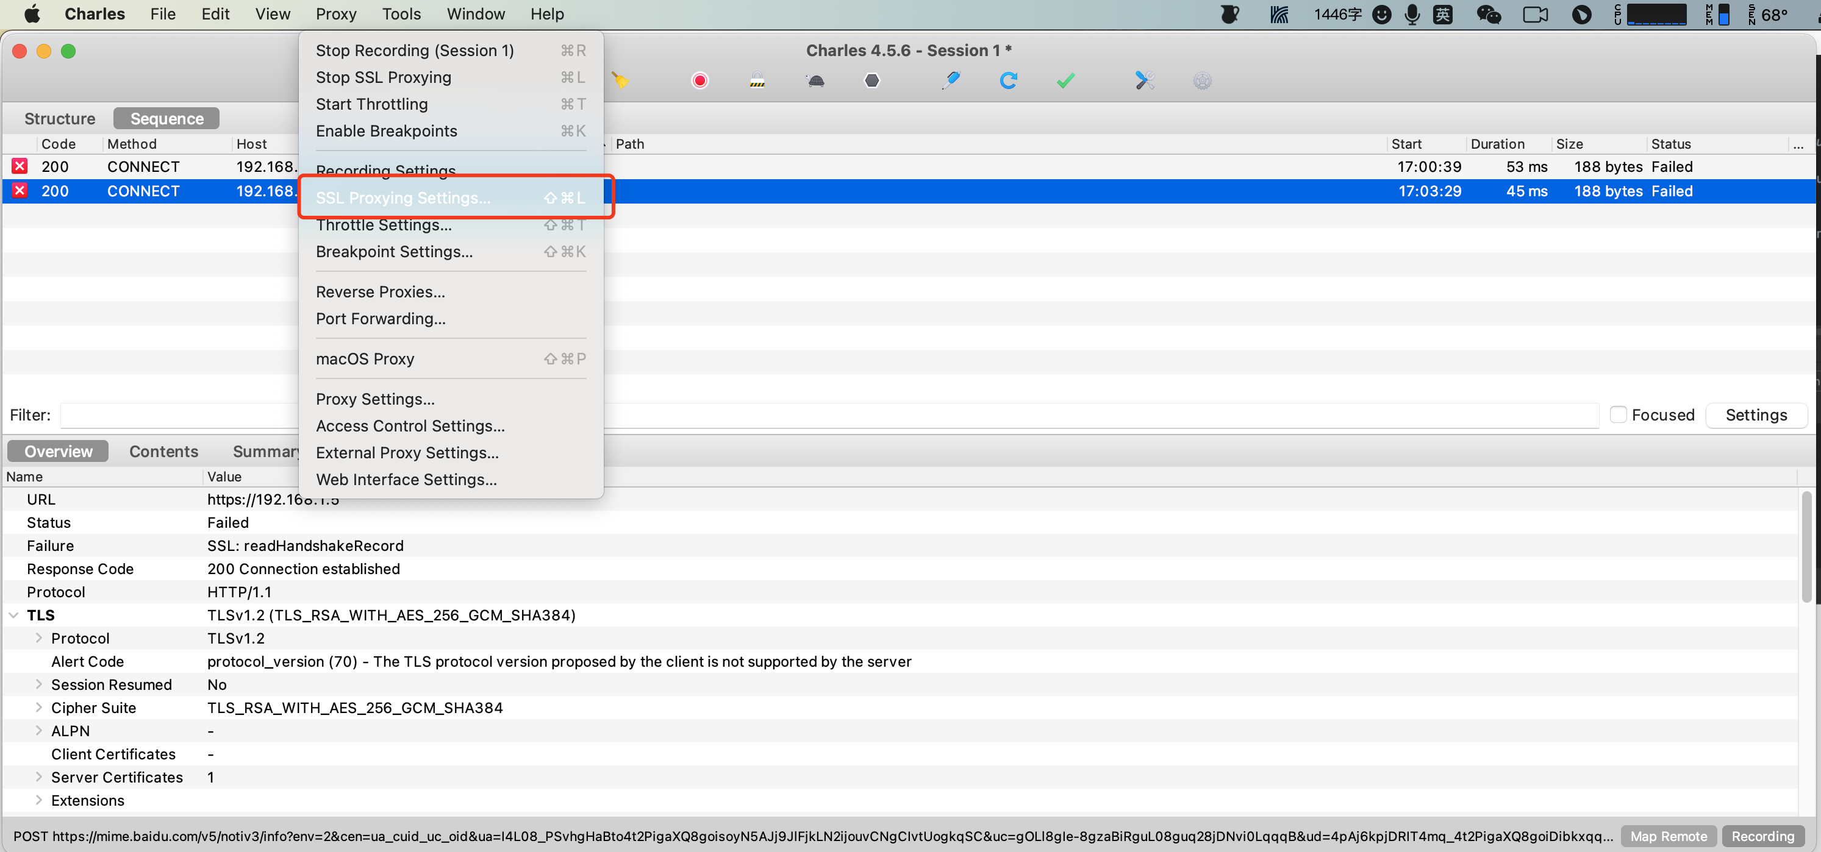1821x852 pixels.
Task: Open Throttle Settings menu item
Action: (451, 225)
